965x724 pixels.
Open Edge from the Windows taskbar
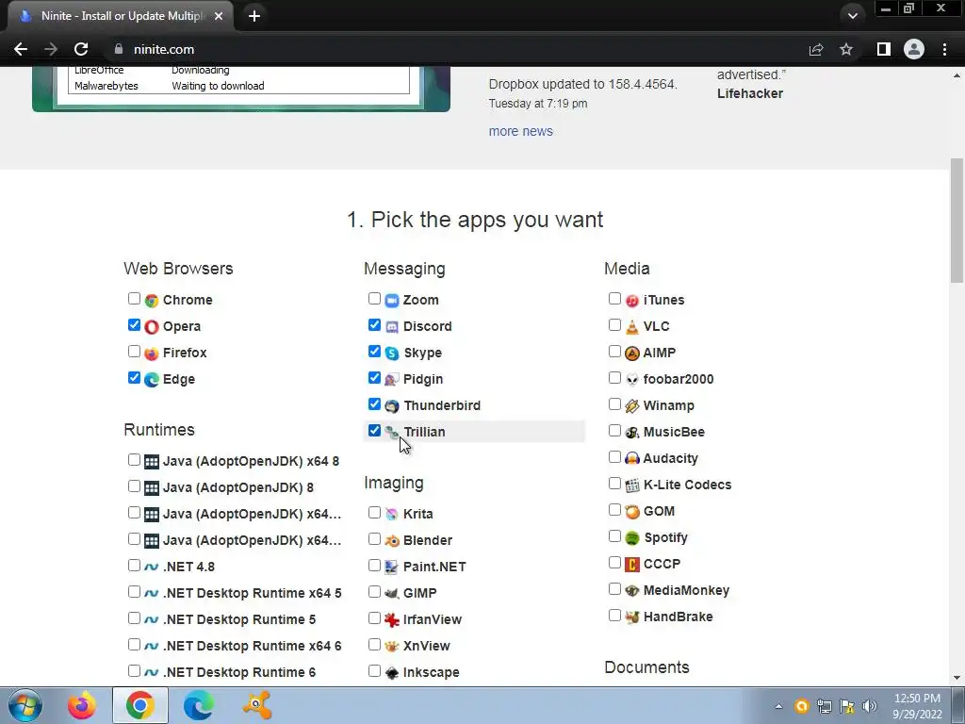198,705
